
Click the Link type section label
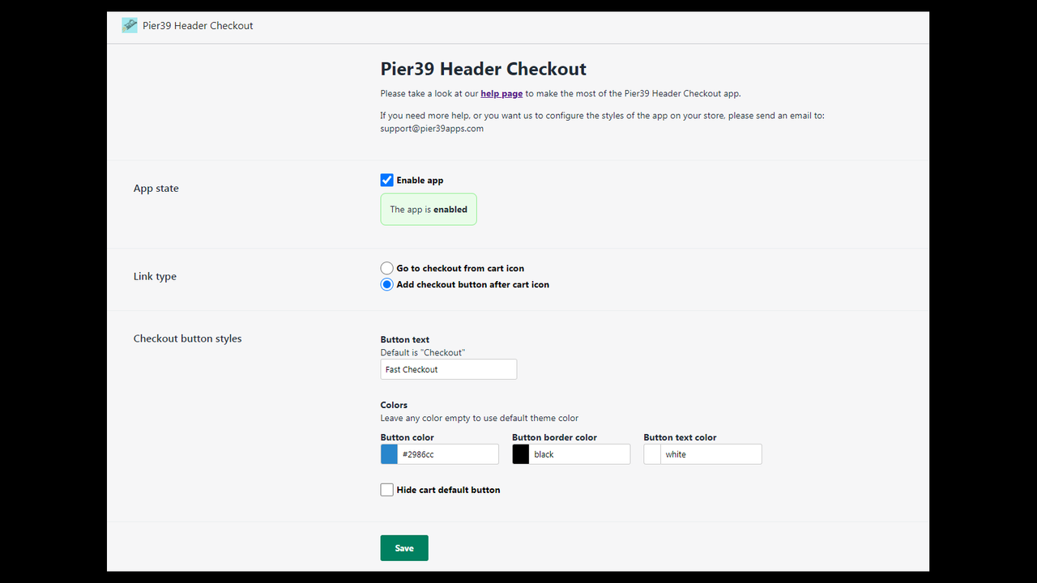click(x=155, y=276)
